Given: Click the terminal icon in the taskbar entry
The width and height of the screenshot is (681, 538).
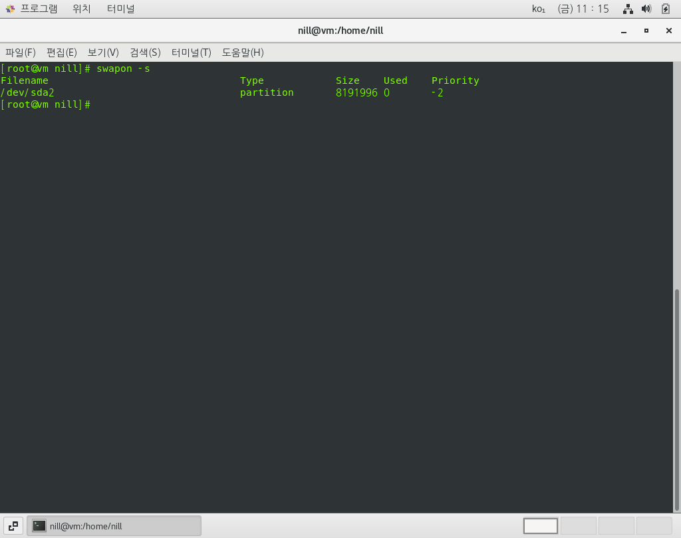Looking at the screenshot, I should tap(39, 526).
